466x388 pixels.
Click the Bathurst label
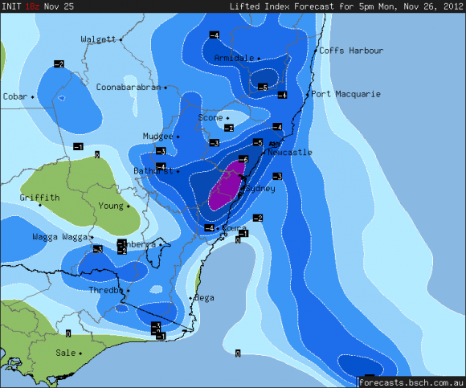pyautogui.click(x=153, y=171)
